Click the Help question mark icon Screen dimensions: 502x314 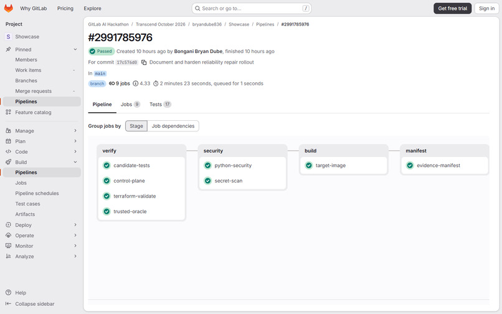tap(8, 293)
